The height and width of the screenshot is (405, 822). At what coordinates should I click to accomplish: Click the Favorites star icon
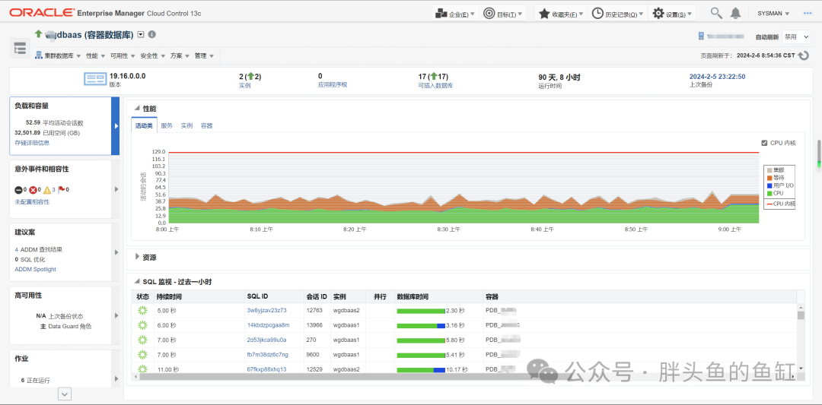click(x=544, y=14)
